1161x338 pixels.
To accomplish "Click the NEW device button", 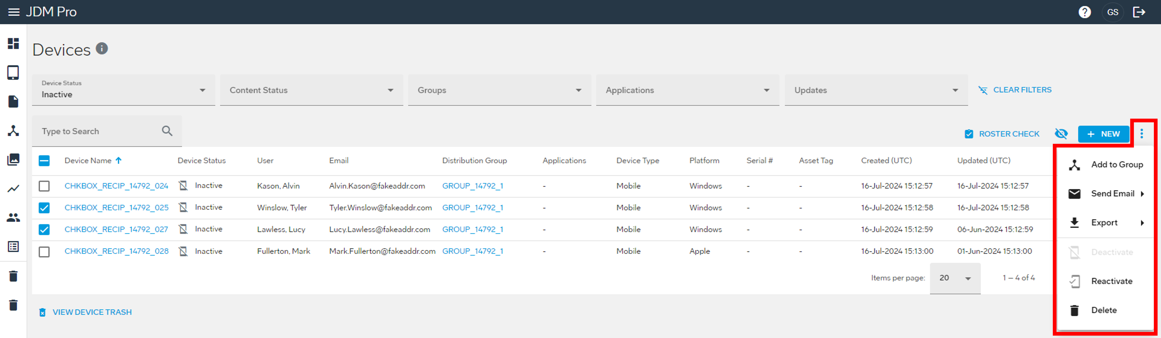I will click(1103, 134).
